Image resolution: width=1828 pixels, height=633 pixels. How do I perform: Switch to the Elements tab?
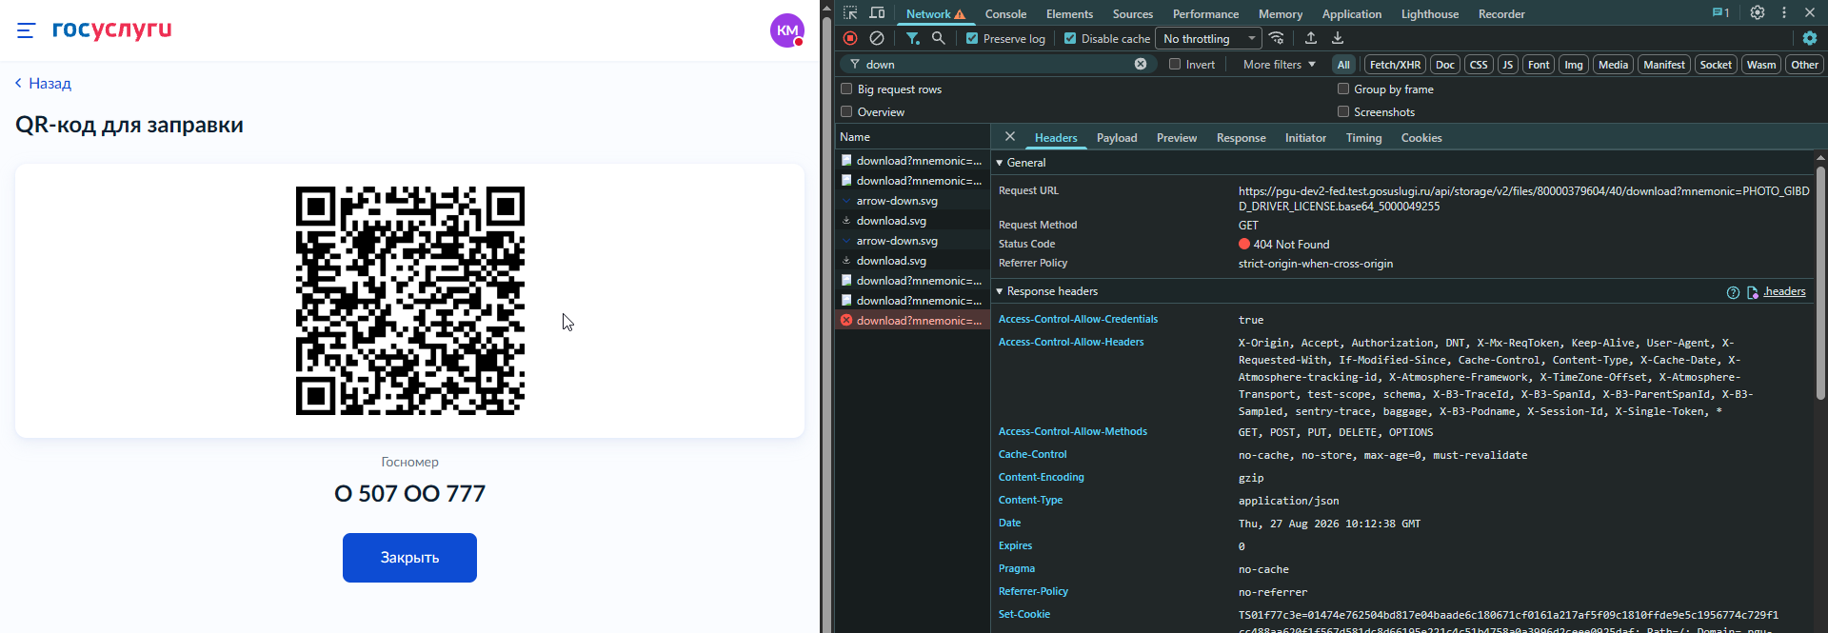(1069, 13)
